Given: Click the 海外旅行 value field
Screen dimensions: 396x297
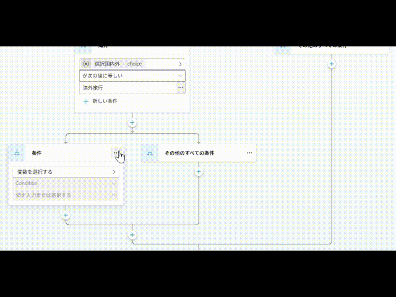Looking at the screenshot, I should 127,88.
